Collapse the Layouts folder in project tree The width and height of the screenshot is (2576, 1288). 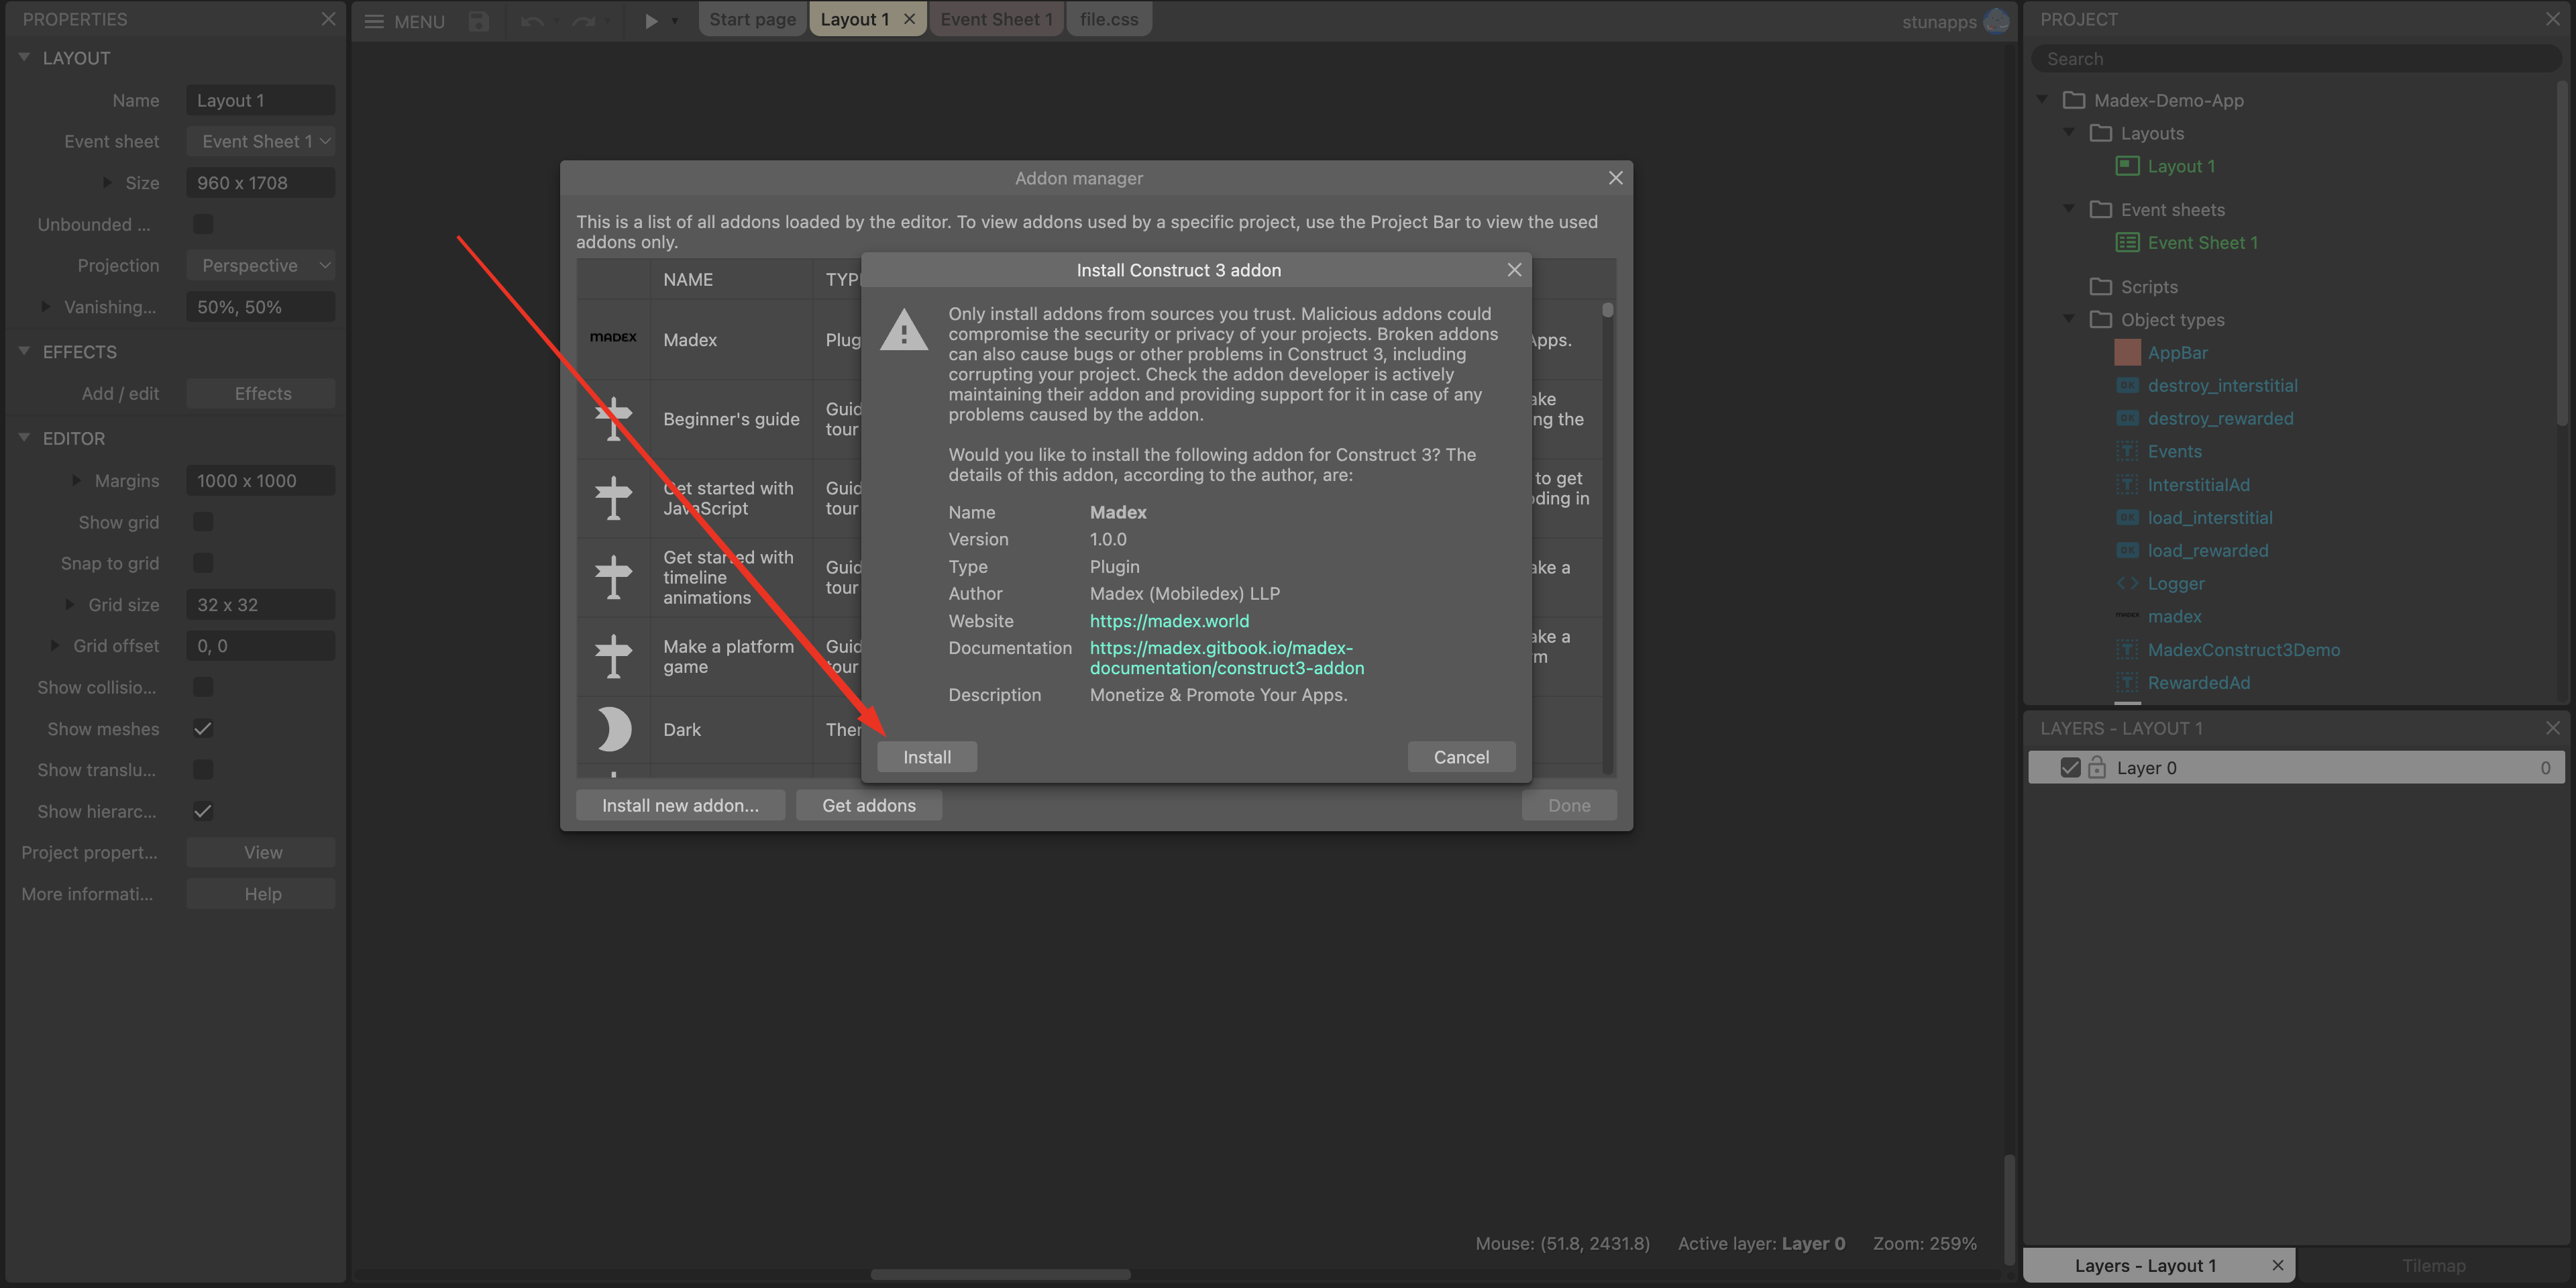point(2069,132)
